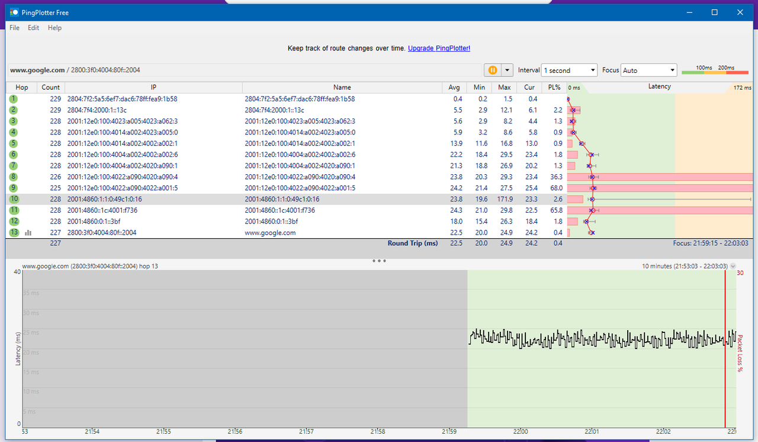Viewport: 758px width, 442px height.
Task: Open the File menu
Action: click(14, 28)
